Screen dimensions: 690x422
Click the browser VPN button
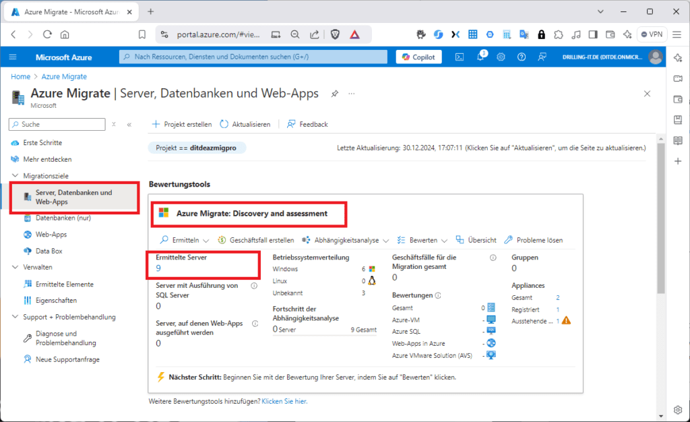652,34
